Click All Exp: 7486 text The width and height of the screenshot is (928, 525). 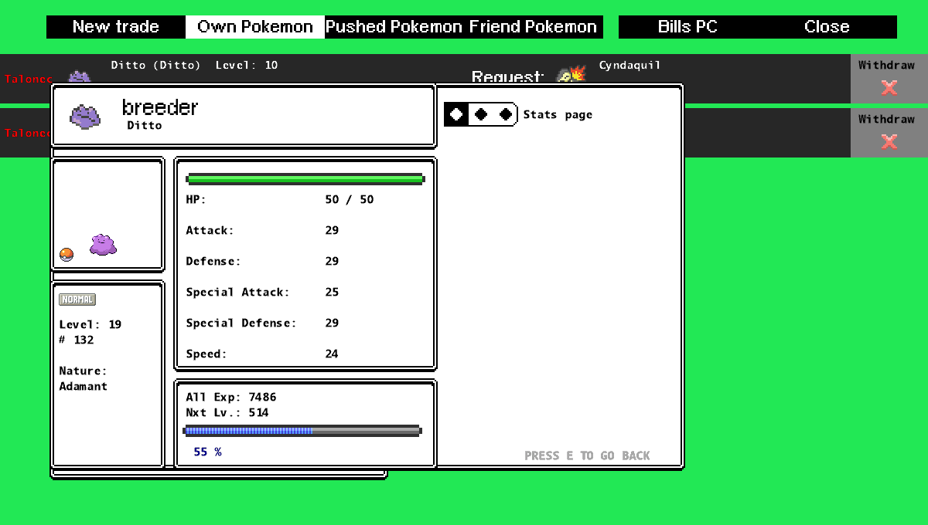[231, 398]
